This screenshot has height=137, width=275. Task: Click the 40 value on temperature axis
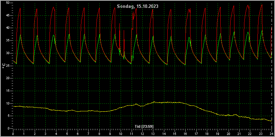click(x=8, y=28)
